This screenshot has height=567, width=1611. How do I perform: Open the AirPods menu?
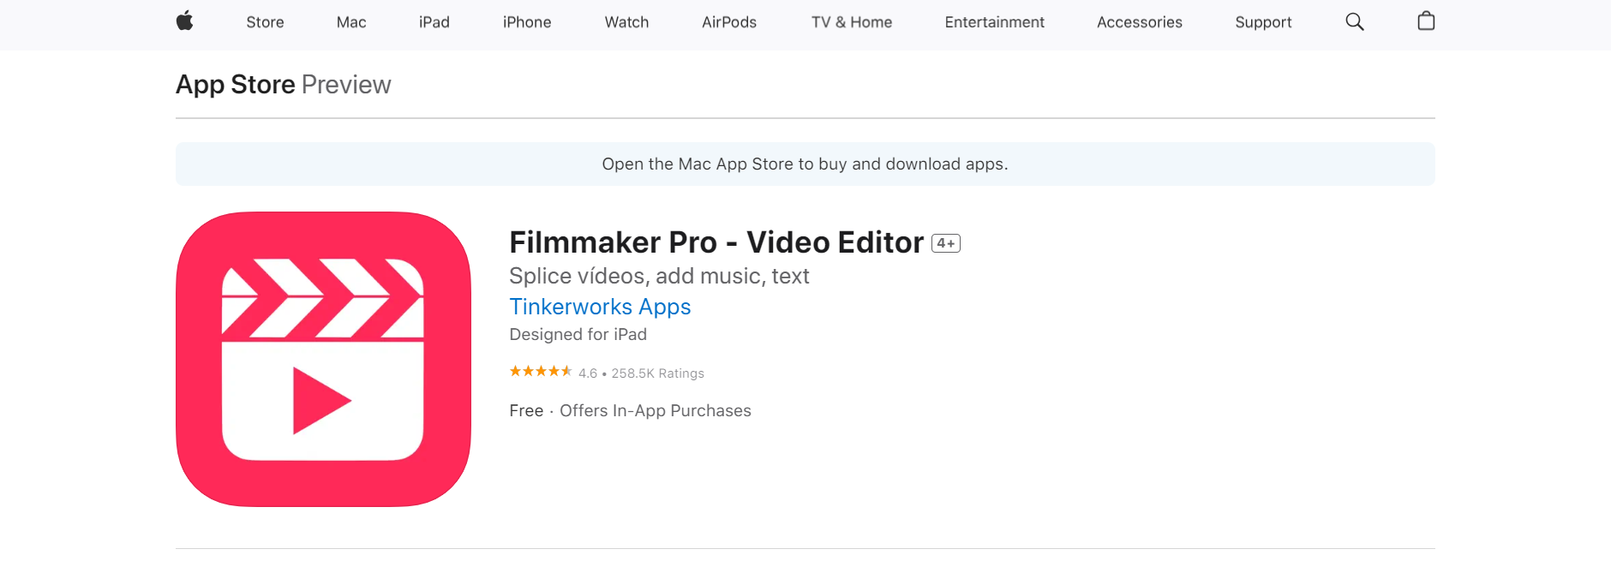pyautogui.click(x=729, y=22)
